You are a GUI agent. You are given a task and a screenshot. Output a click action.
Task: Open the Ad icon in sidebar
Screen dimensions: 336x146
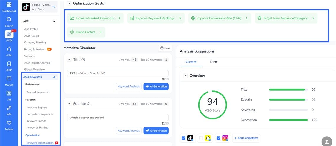coord(9,93)
